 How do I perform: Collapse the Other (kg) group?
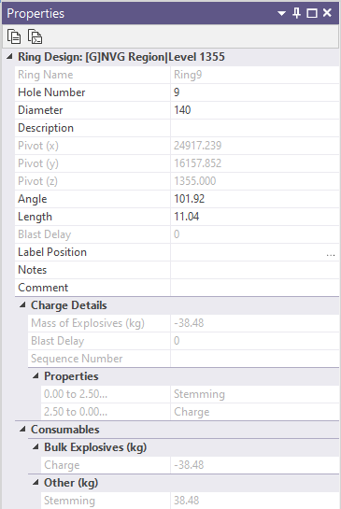click(36, 482)
